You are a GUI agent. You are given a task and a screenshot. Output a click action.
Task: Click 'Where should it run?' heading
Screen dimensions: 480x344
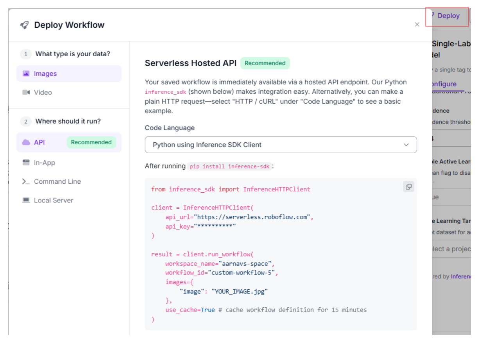click(x=68, y=121)
